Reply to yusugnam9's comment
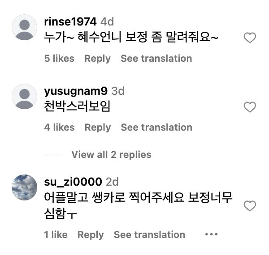 [97, 127]
